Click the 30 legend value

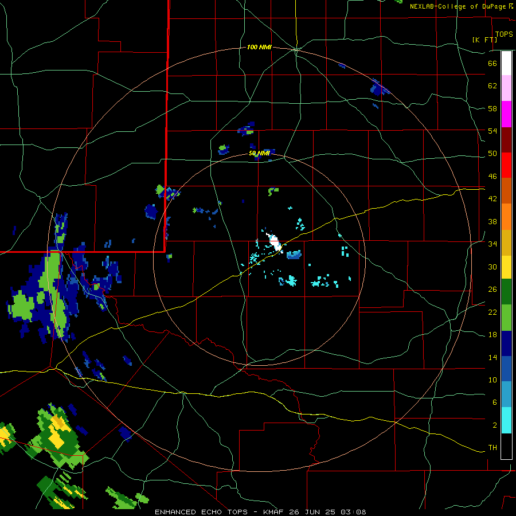click(x=492, y=267)
